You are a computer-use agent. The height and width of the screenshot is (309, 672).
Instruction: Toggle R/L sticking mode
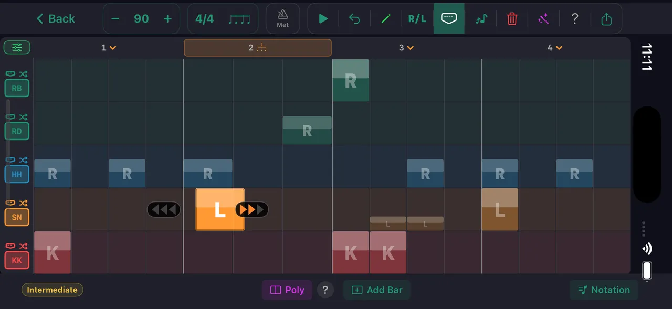(417, 19)
